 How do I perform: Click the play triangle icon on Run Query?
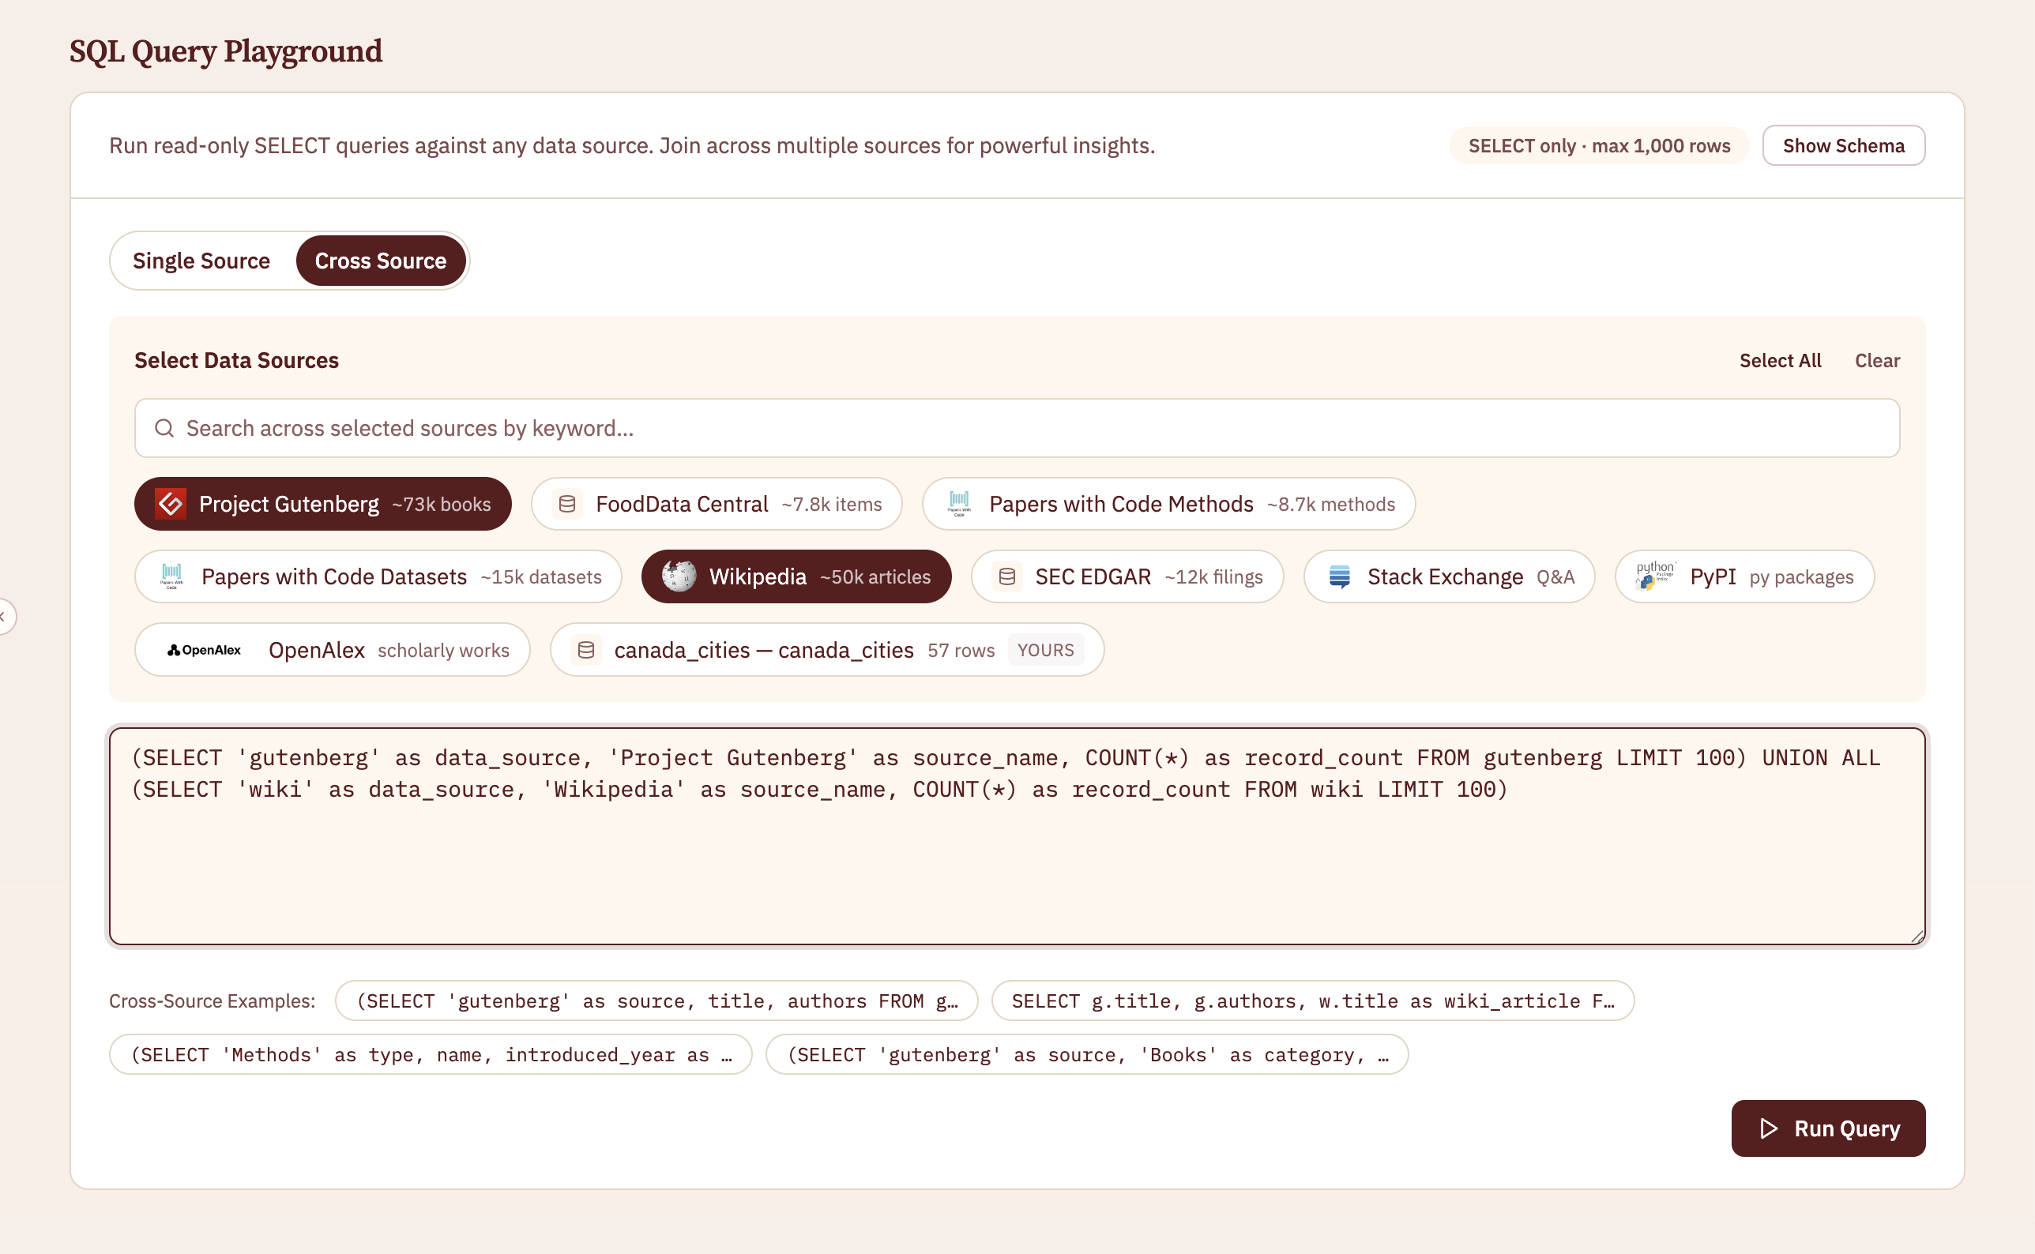pos(1768,1128)
